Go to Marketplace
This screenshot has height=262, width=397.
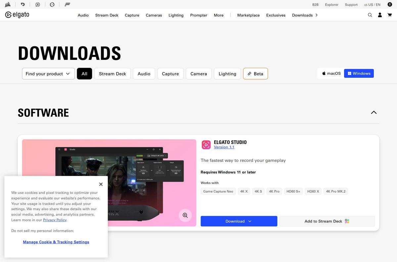pos(248,15)
